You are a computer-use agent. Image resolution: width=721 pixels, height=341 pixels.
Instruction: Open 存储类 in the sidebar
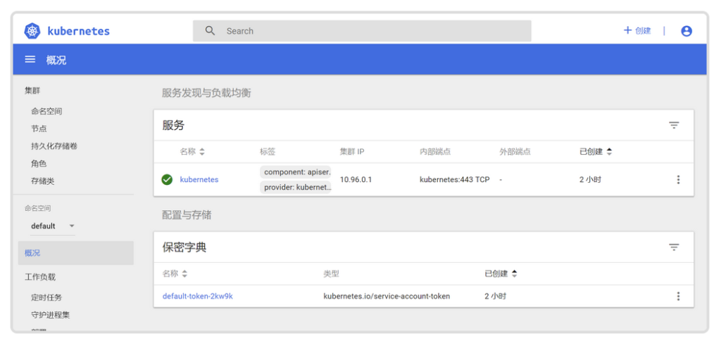tap(43, 181)
